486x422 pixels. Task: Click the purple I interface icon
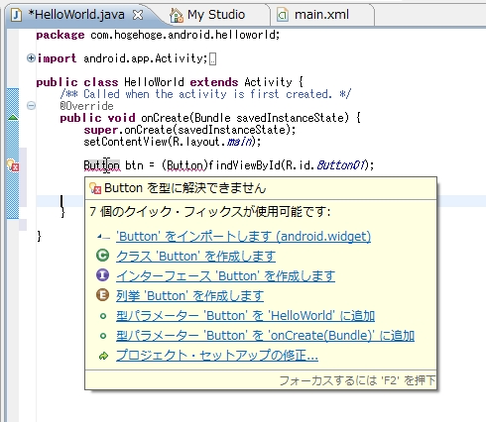[x=102, y=275]
